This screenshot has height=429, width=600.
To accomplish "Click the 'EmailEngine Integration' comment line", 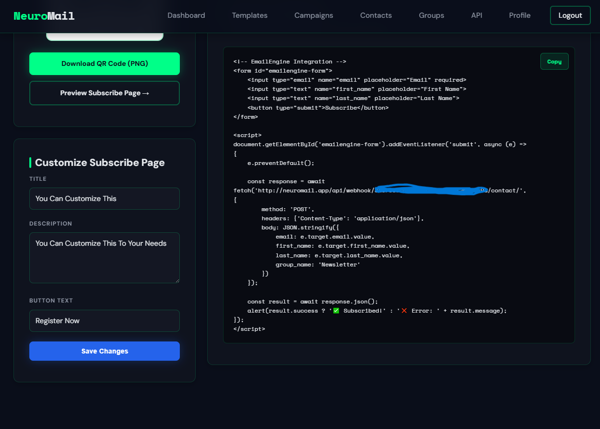I will click(x=290, y=62).
